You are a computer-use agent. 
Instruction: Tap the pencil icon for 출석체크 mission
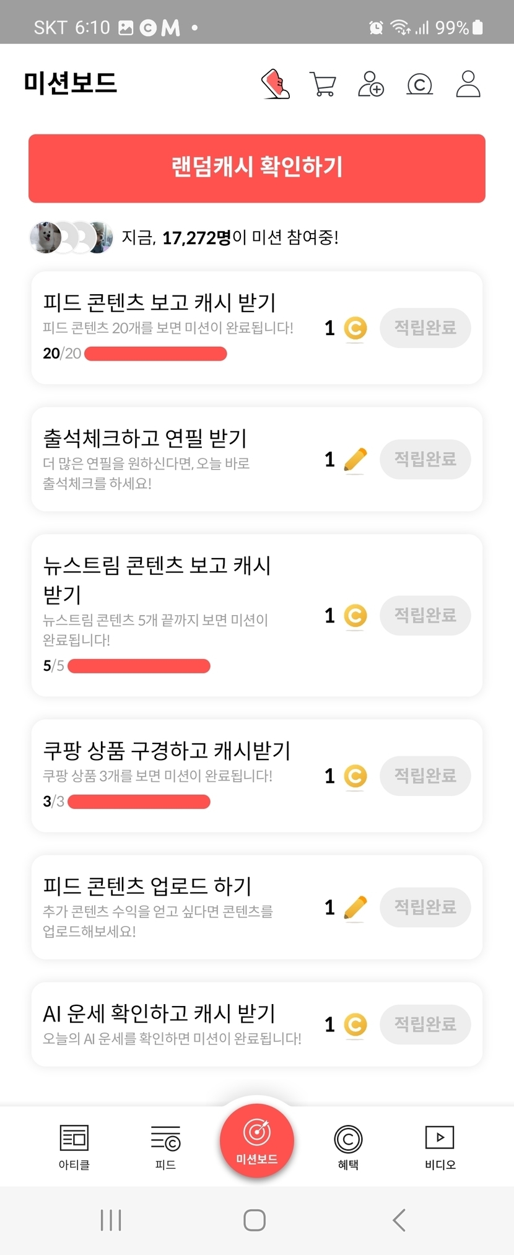[355, 460]
